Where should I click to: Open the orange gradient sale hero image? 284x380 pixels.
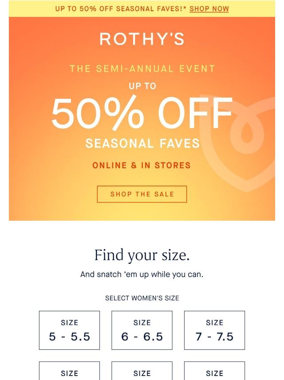click(142, 119)
